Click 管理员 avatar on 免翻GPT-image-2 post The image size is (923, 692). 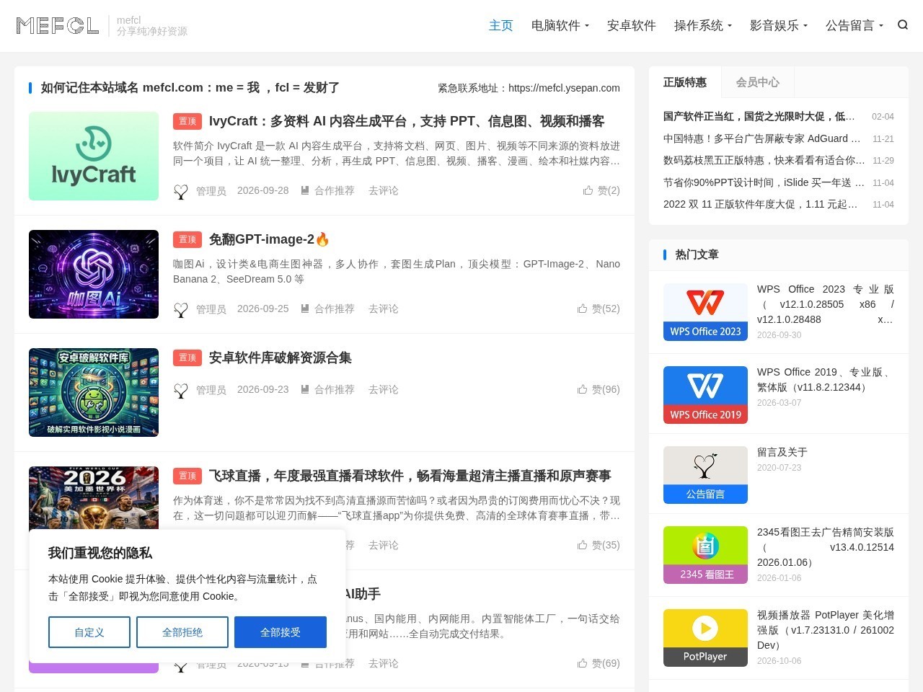pyautogui.click(x=181, y=309)
